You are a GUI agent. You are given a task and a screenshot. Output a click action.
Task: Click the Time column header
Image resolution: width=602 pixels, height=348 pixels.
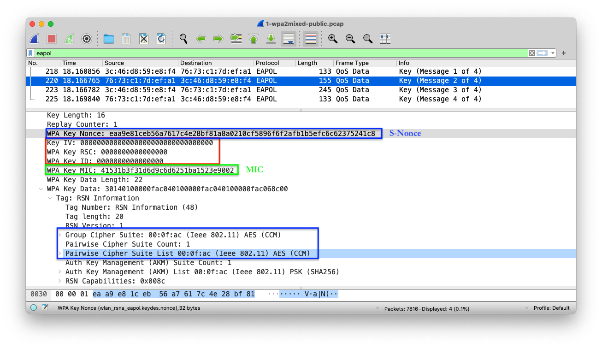click(x=69, y=63)
